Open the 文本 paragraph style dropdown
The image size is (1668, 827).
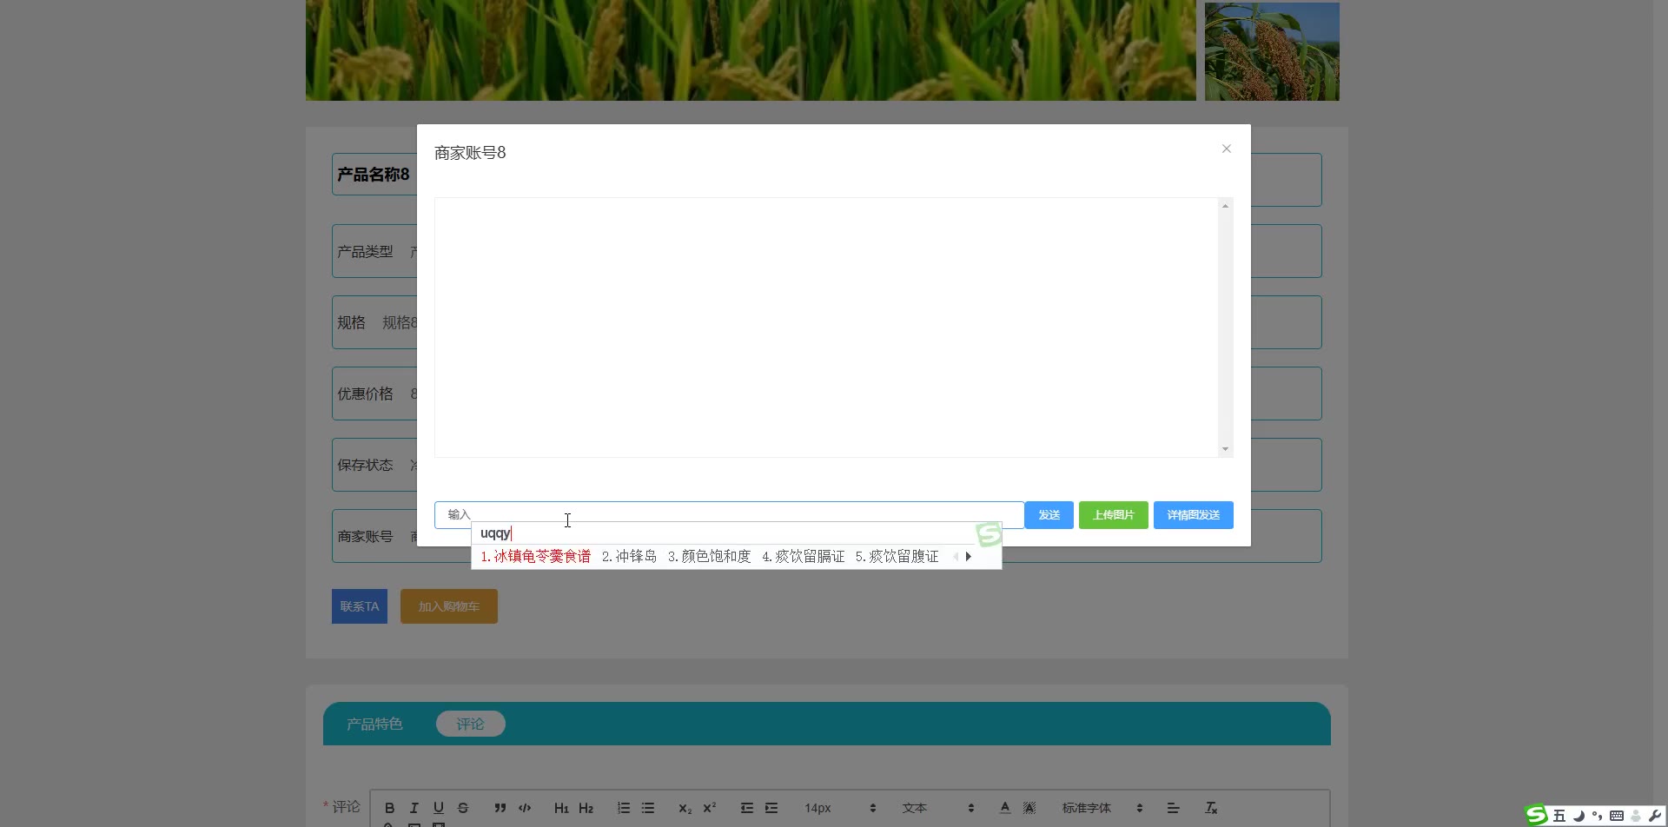pyautogui.click(x=938, y=808)
